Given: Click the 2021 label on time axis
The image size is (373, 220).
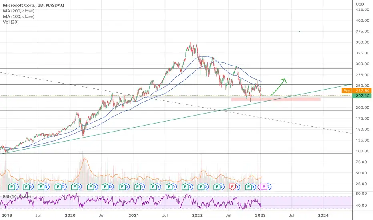Looking at the screenshot, I should [134, 216].
